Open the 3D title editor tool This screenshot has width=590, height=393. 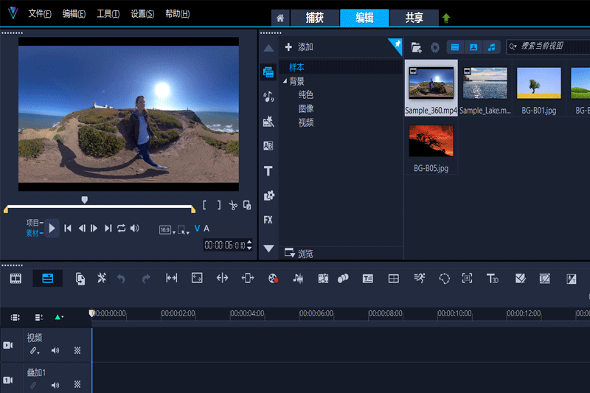[x=493, y=278]
